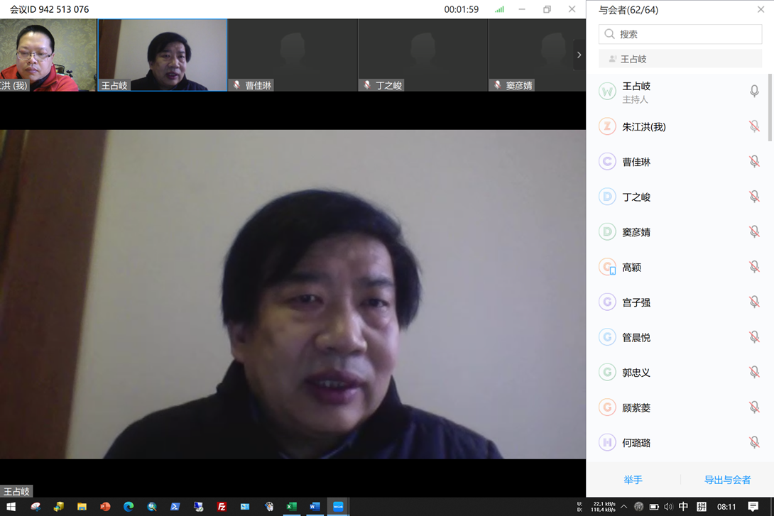774x516 pixels.
Task: Open Microsoft Edge from the taskbar
Action: pos(129,507)
